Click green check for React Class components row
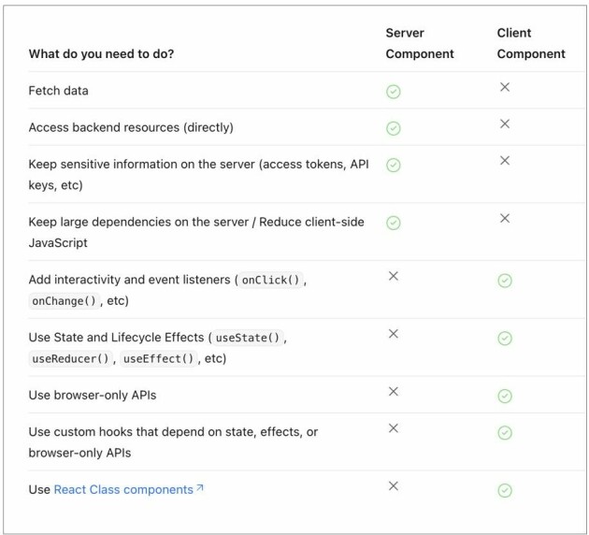 click(x=505, y=490)
